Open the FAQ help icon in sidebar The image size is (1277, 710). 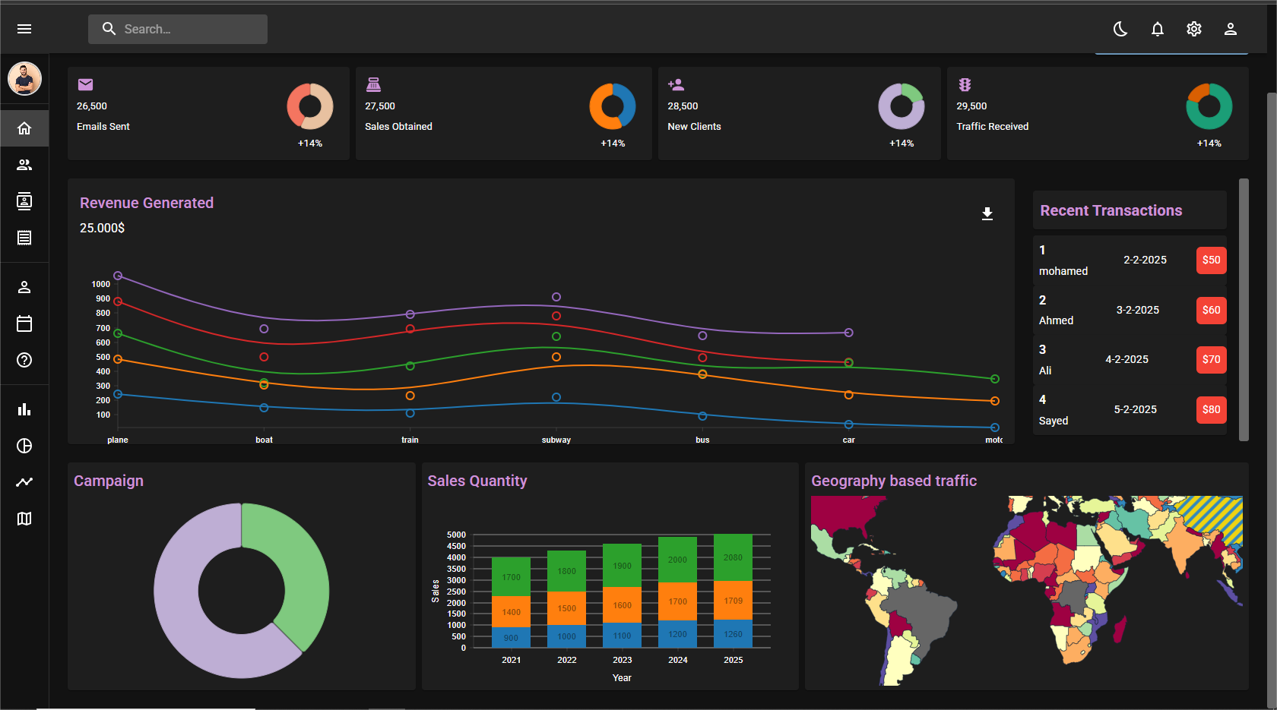click(24, 360)
